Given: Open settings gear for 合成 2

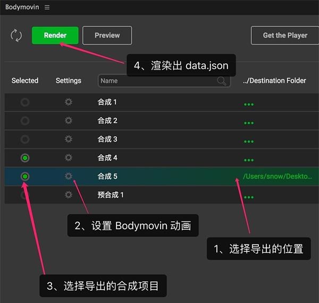Looking at the screenshot, I should [69, 120].
